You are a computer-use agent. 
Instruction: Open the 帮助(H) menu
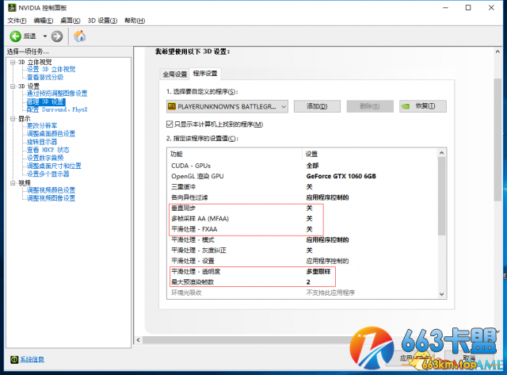click(135, 21)
